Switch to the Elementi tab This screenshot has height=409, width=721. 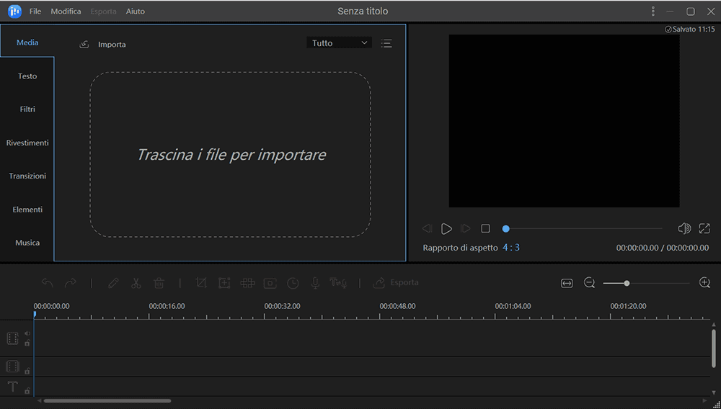tap(27, 210)
